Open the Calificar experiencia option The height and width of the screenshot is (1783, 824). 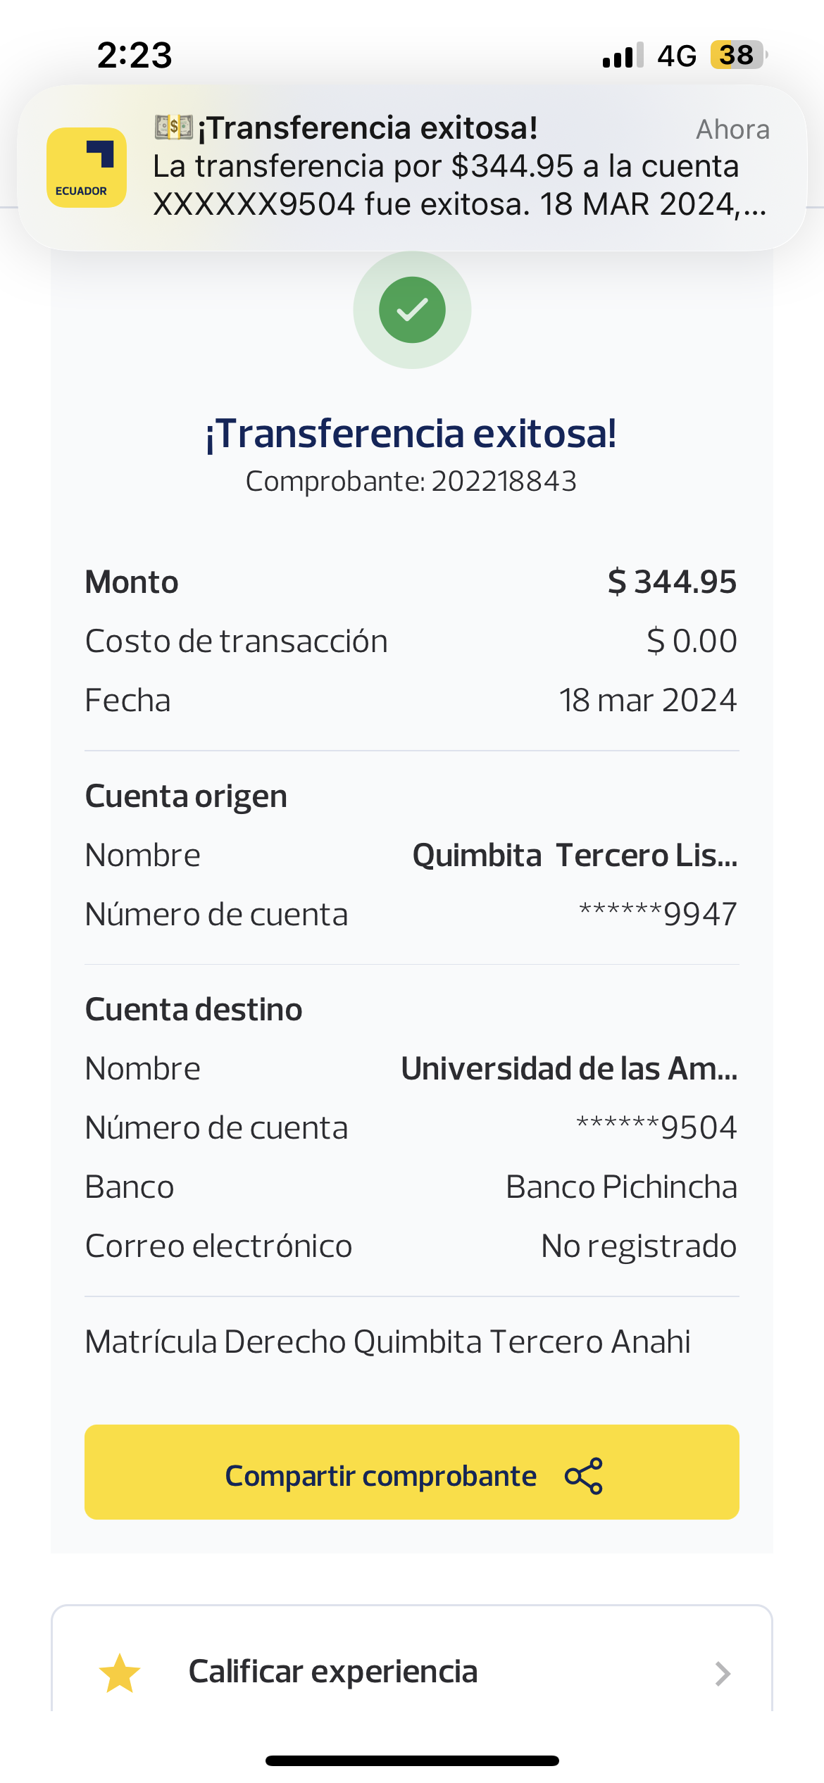[x=333, y=1672]
